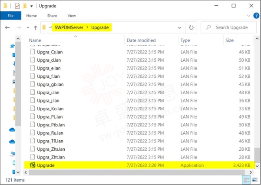Viewport: 261px width, 185px height.
Task: Select the file Upgra_PL.lan
Action: coord(50,117)
